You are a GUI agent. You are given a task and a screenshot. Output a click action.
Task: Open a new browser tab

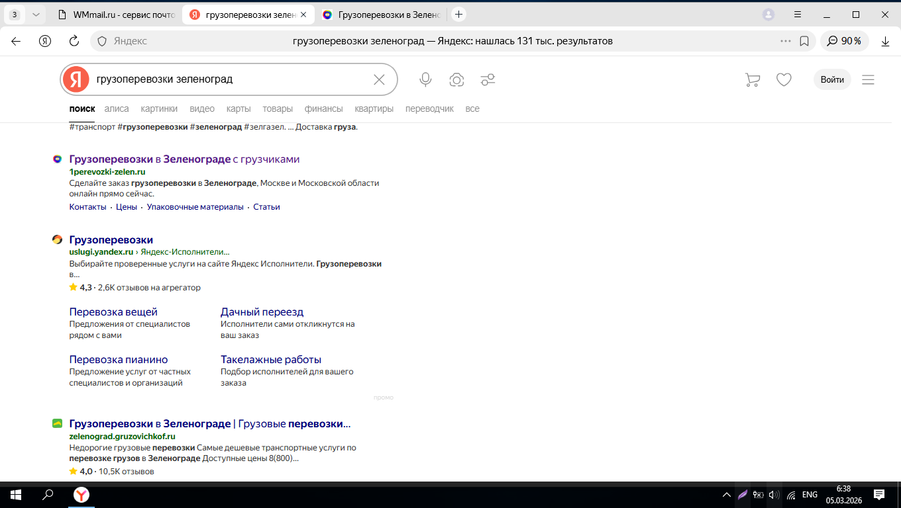tap(459, 15)
